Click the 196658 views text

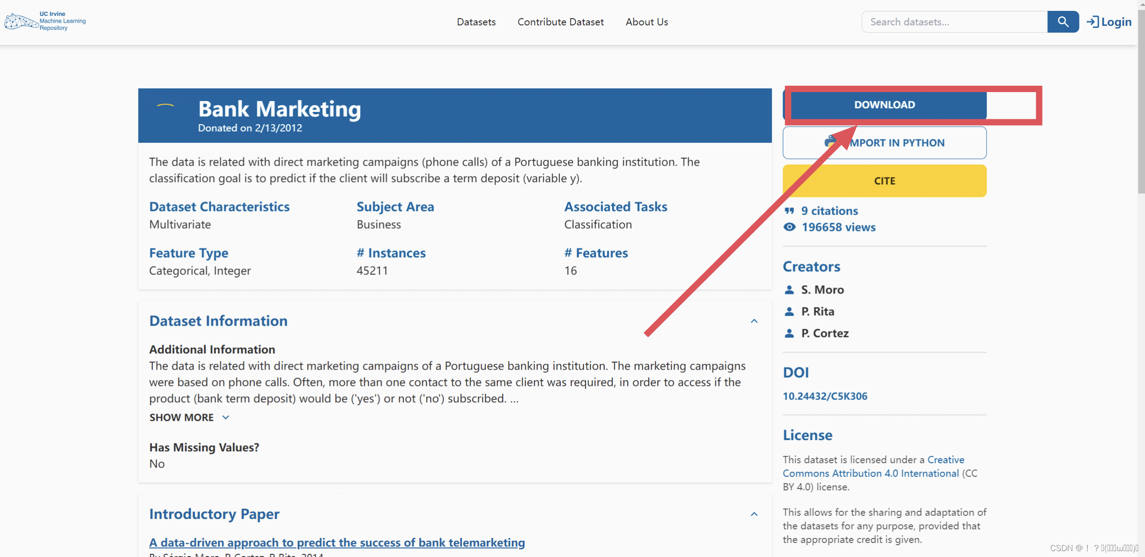838,227
